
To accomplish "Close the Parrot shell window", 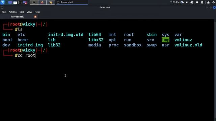I will tap(214, 7).
